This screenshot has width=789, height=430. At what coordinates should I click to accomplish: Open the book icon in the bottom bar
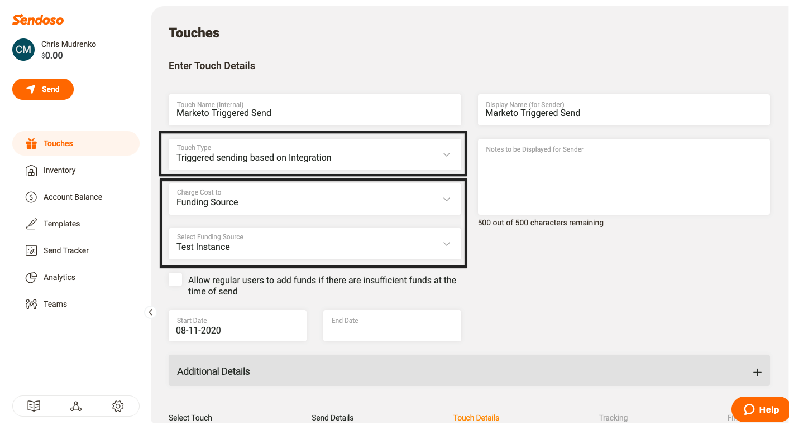(x=34, y=407)
